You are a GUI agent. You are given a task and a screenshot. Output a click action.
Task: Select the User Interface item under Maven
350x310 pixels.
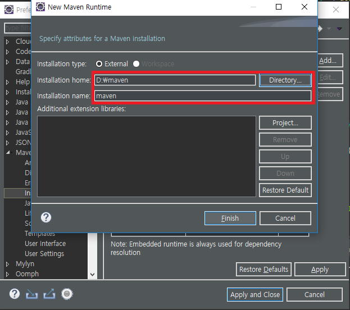[x=46, y=244]
